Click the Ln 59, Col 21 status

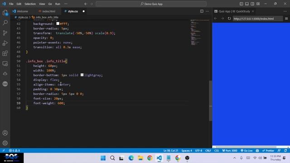pos(171,150)
